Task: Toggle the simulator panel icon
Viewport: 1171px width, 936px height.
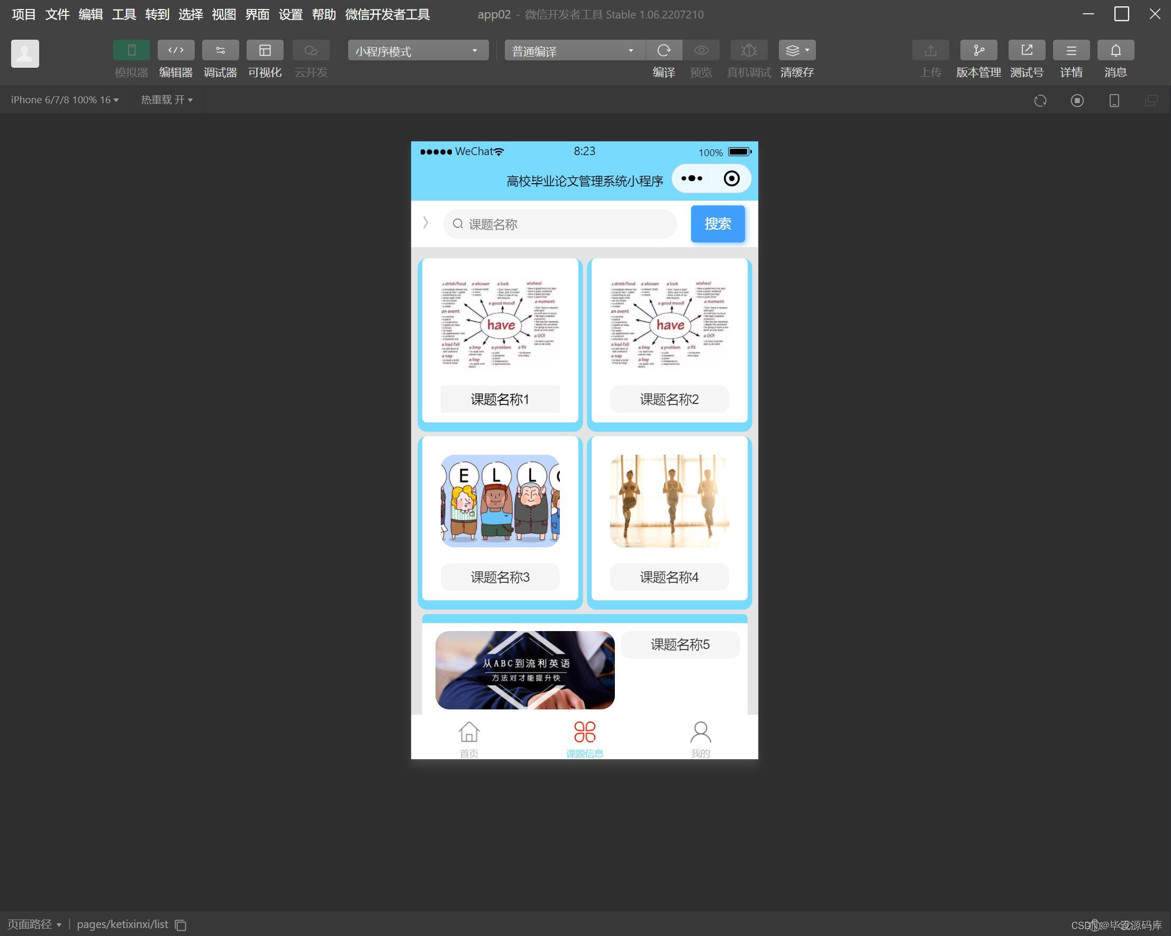Action: pos(131,50)
